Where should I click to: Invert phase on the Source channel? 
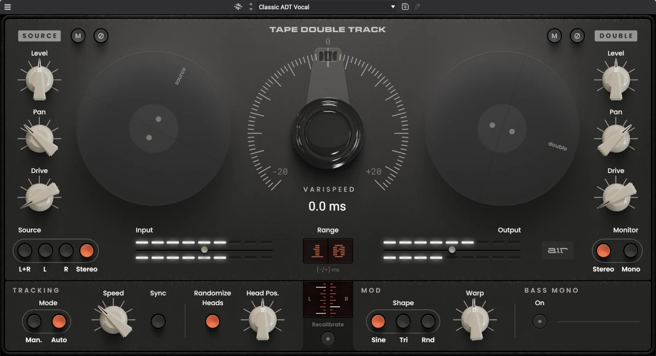click(x=101, y=36)
